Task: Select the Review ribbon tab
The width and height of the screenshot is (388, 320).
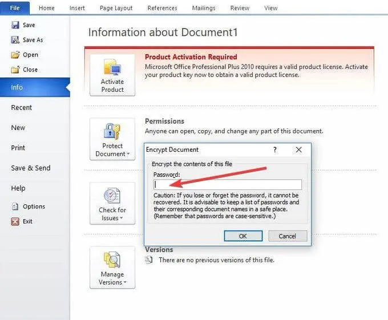Action: click(240, 8)
